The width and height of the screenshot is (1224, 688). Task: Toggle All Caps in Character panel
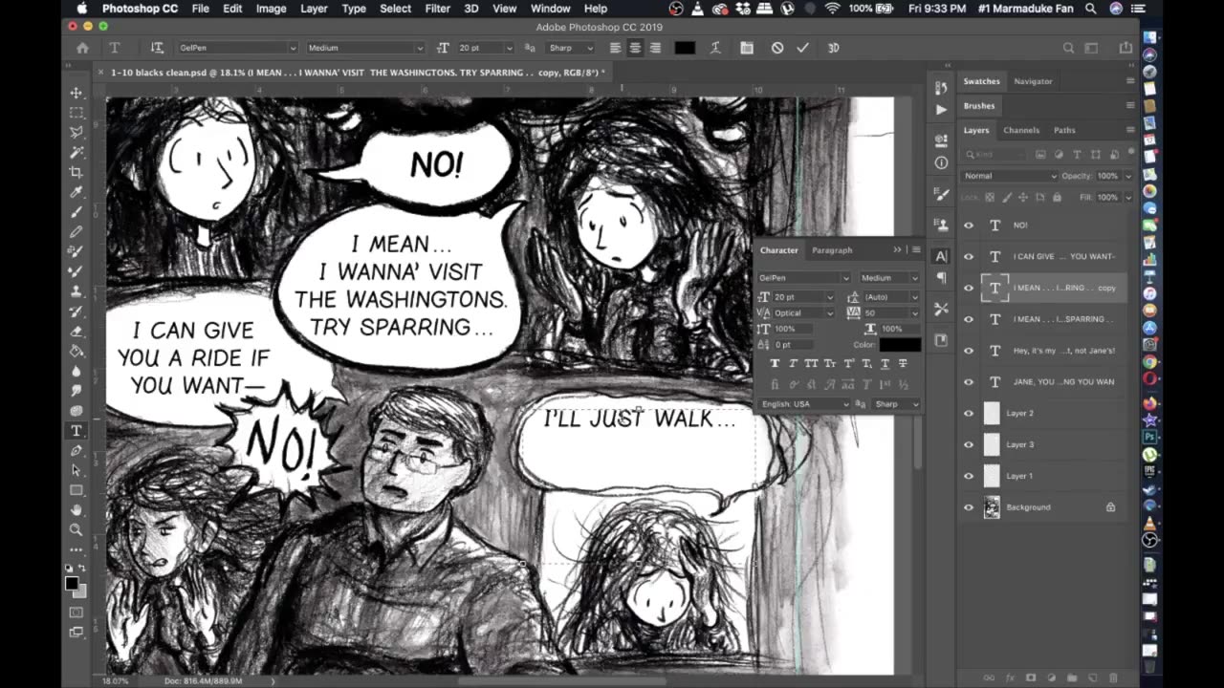811,363
